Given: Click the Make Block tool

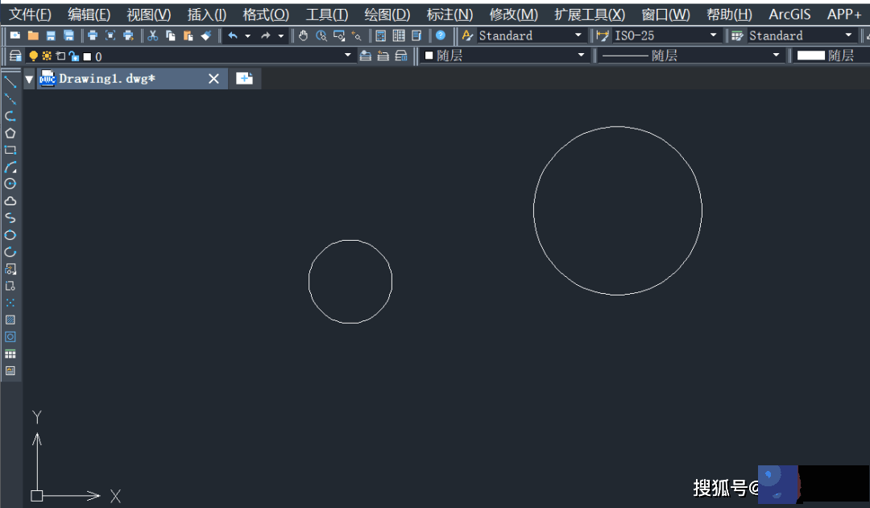Looking at the screenshot, I should point(10,286).
